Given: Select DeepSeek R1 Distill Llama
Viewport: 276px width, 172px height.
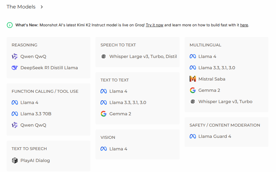Looking at the screenshot, I should pyautogui.click(x=49, y=68).
